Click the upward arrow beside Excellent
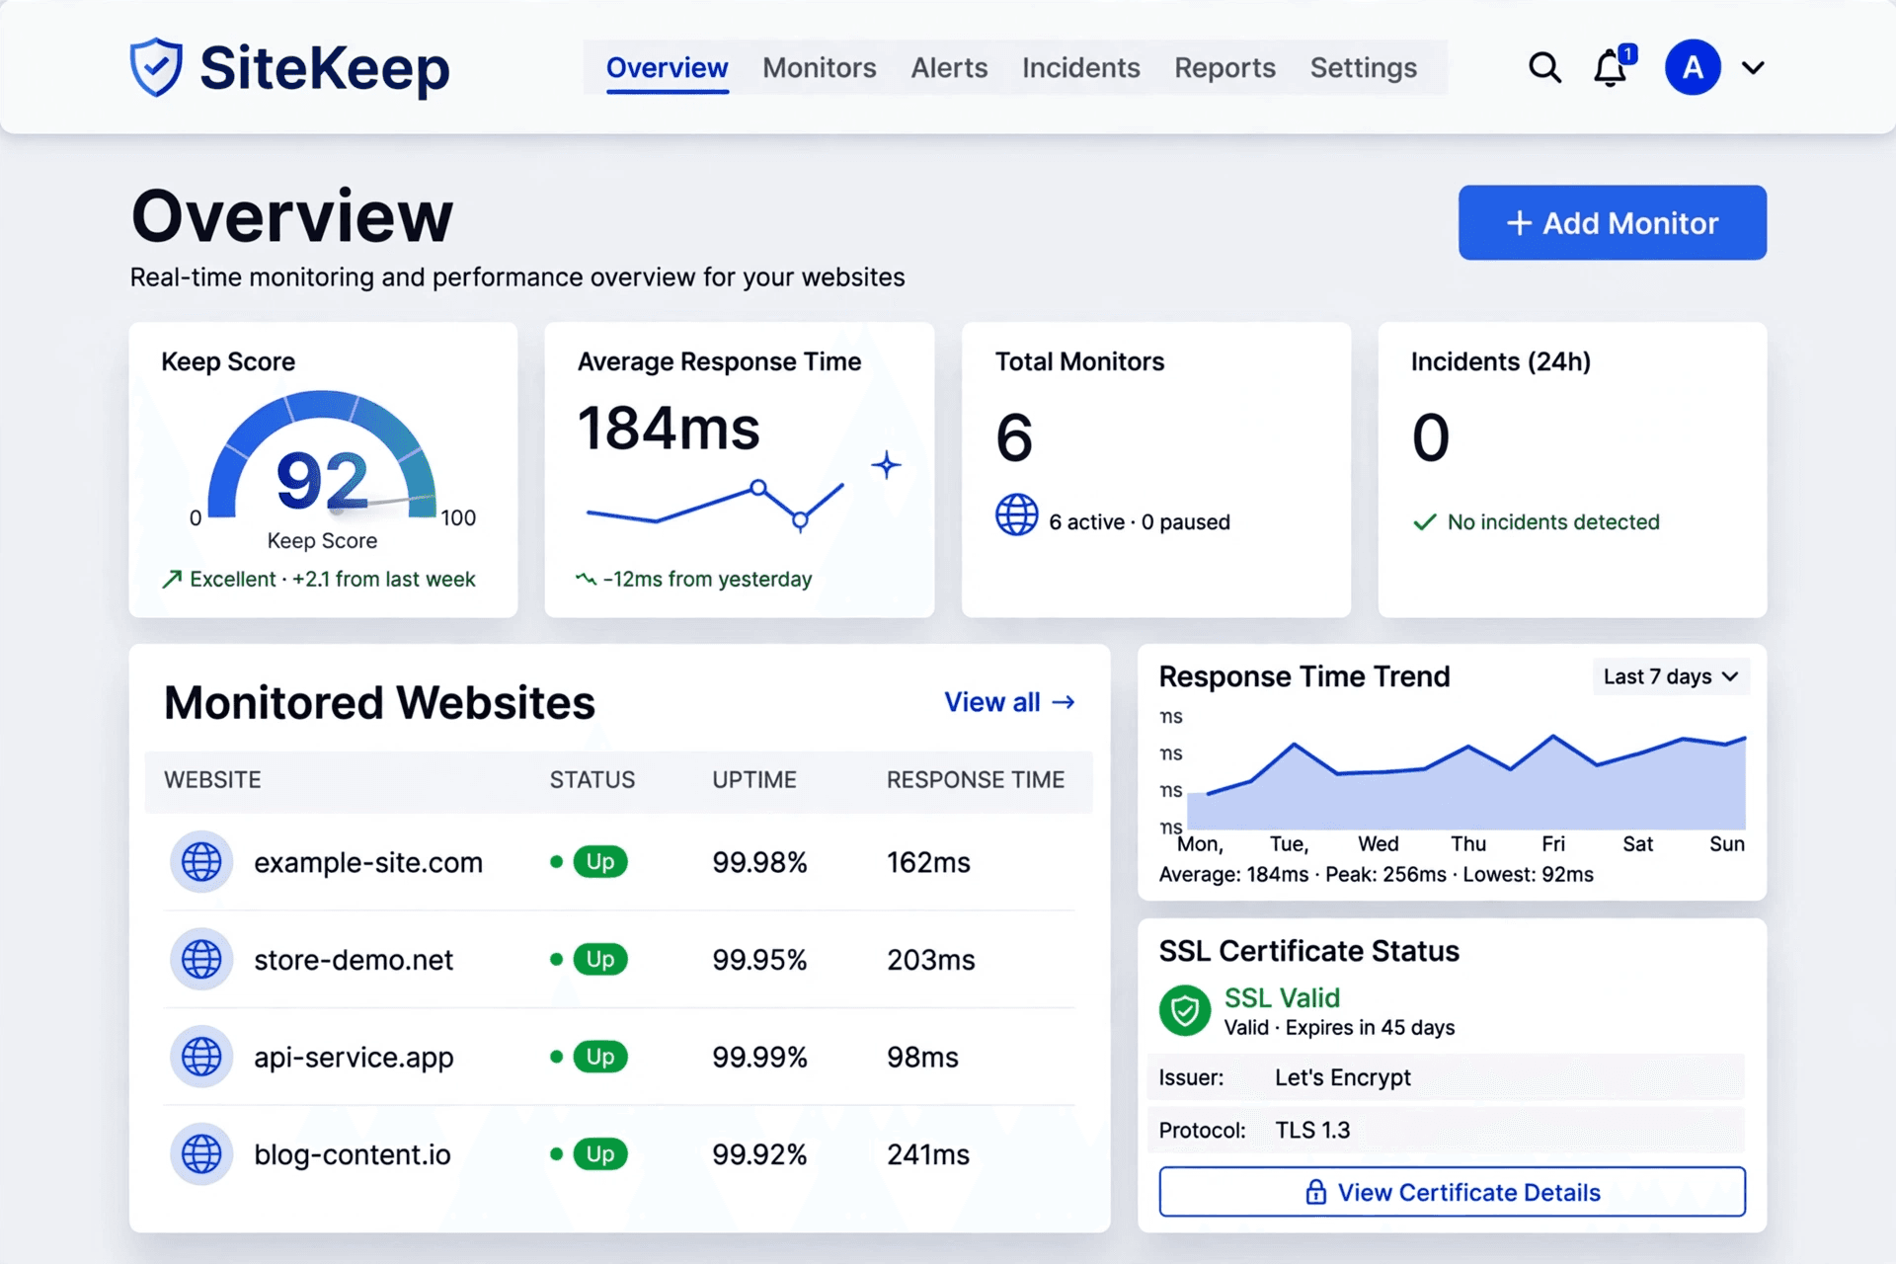 [172, 580]
